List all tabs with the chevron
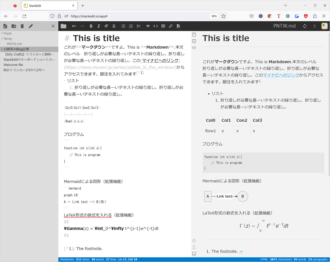Viewport: 330px width, 262px height. (285, 5)
